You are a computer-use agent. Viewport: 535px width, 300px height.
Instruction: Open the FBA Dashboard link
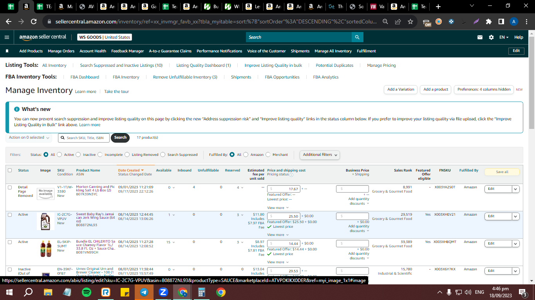tap(85, 77)
